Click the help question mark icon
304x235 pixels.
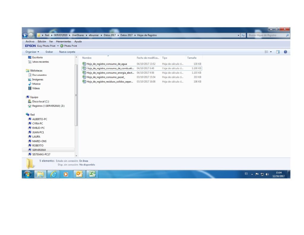(285, 52)
